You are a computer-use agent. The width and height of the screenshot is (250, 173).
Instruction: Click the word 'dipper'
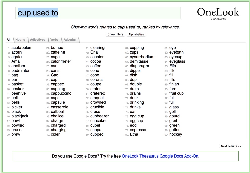[x=135, y=71]
